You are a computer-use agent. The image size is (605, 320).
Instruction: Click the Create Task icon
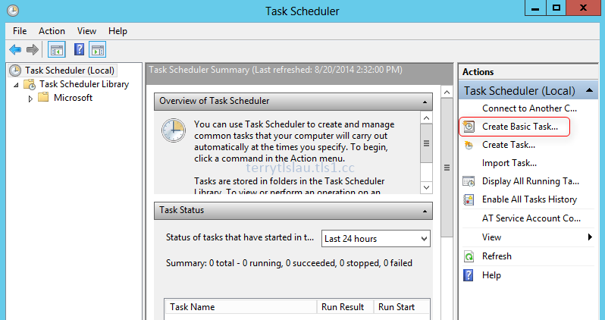pos(469,145)
